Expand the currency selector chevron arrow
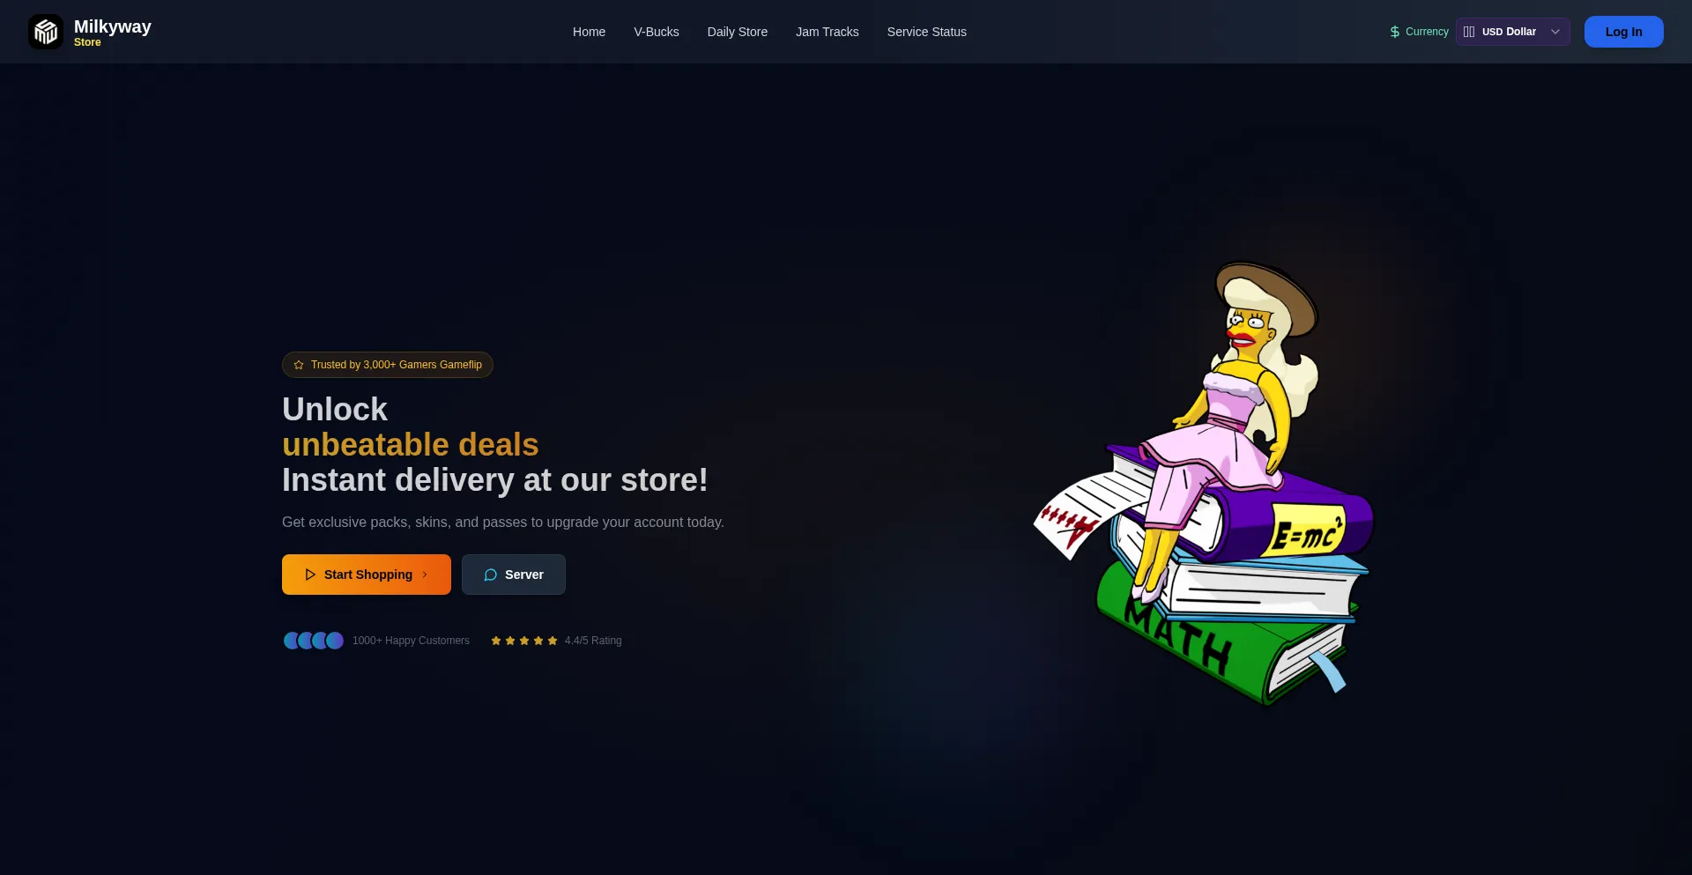Screen dimensions: 1692x875 1555,32
